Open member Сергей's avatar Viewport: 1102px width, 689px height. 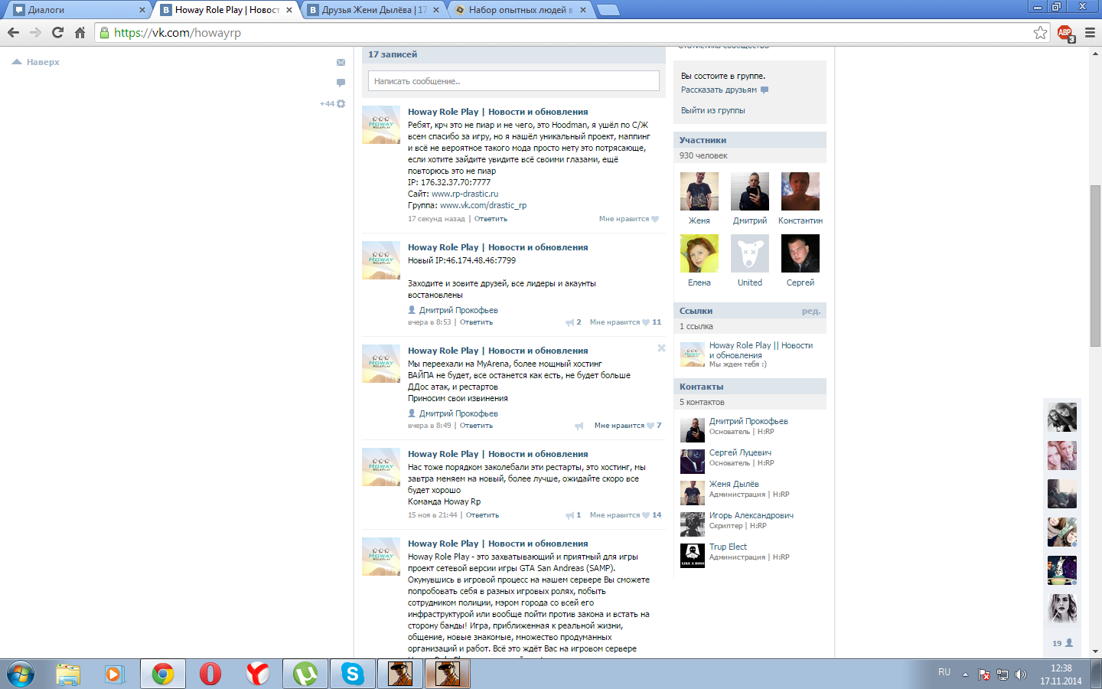[800, 253]
